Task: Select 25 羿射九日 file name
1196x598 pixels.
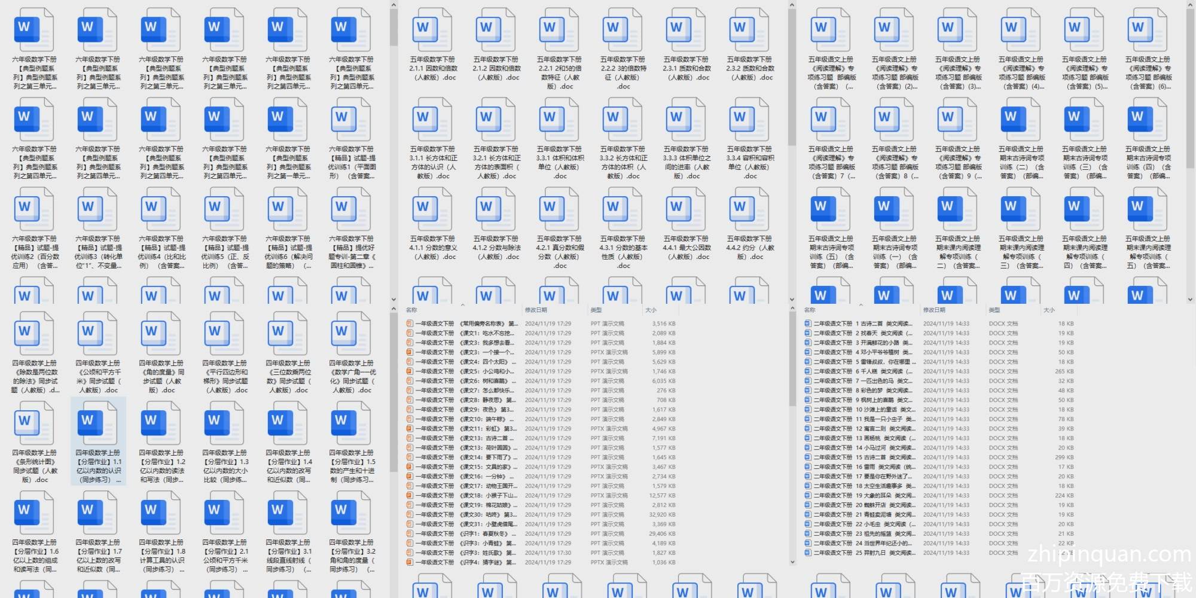Action: (864, 553)
